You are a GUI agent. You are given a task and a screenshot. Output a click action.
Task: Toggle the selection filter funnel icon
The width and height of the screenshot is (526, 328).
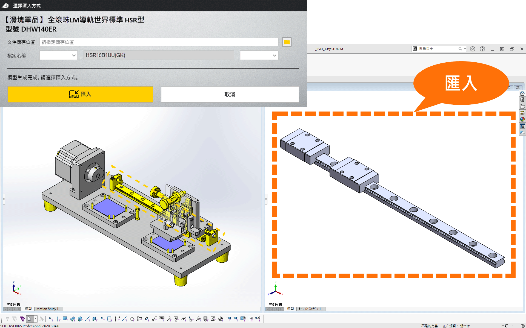(7, 319)
